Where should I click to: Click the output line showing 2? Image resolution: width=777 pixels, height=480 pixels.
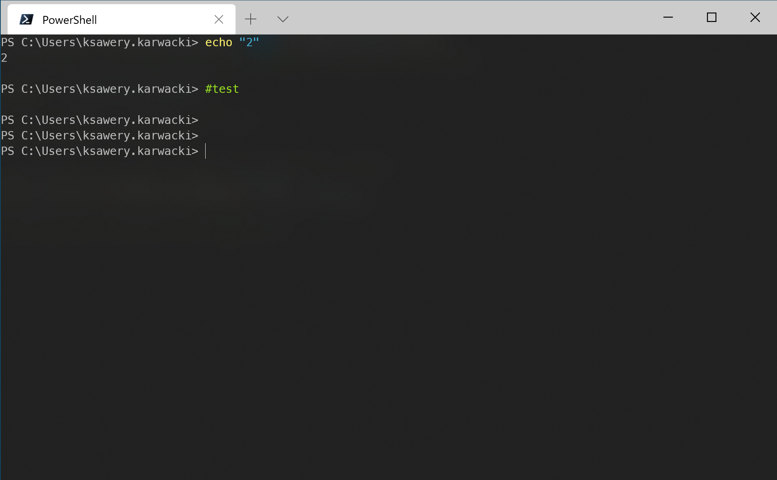point(4,58)
